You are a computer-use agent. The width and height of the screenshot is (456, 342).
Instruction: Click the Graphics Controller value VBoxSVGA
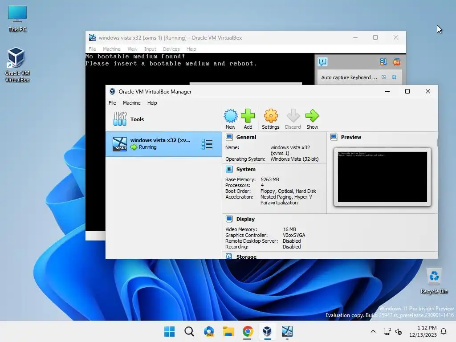click(294, 235)
